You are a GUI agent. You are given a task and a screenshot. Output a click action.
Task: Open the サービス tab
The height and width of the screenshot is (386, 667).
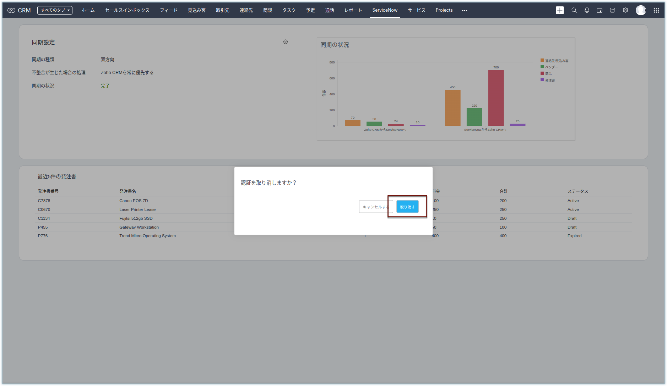coord(417,10)
